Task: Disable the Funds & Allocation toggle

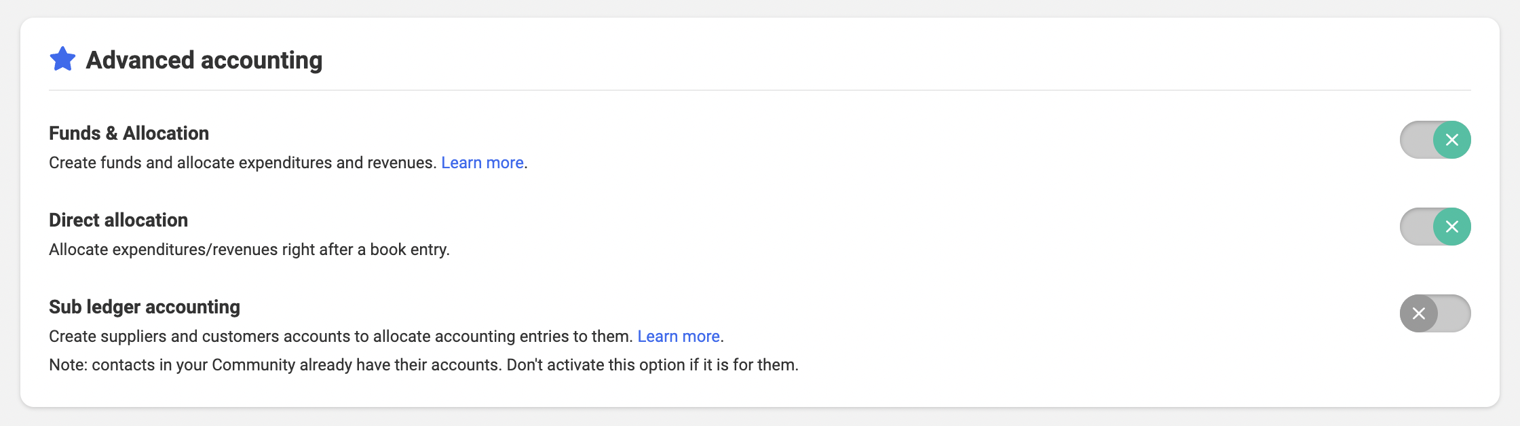Action: pyautogui.click(x=1435, y=140)
